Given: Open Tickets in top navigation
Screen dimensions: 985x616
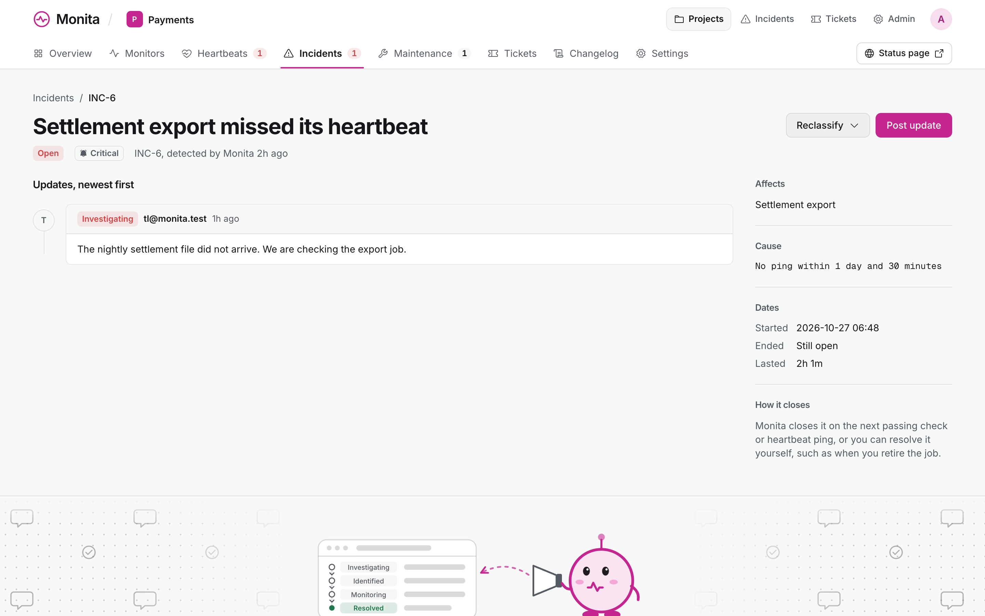Looking at the screenshot, I should point(833,19).
